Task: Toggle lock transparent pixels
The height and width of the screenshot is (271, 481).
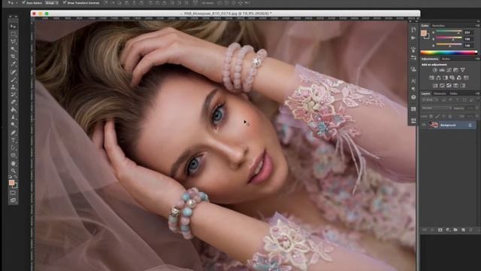Action: coord(431,116)
